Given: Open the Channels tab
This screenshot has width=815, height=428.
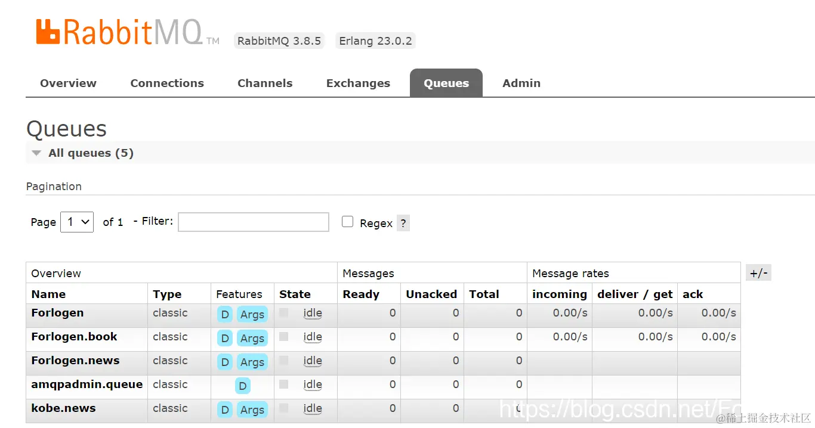Looking at the screenshot, I should (x=265, y=83).
